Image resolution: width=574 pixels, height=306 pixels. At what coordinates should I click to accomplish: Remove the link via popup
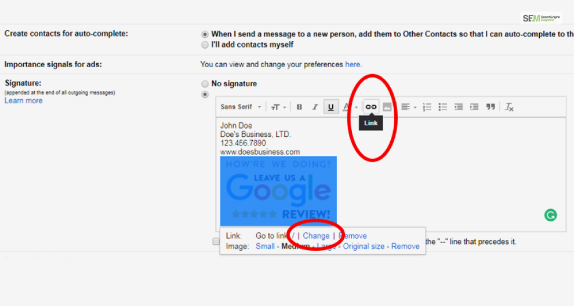coord(353,236)
